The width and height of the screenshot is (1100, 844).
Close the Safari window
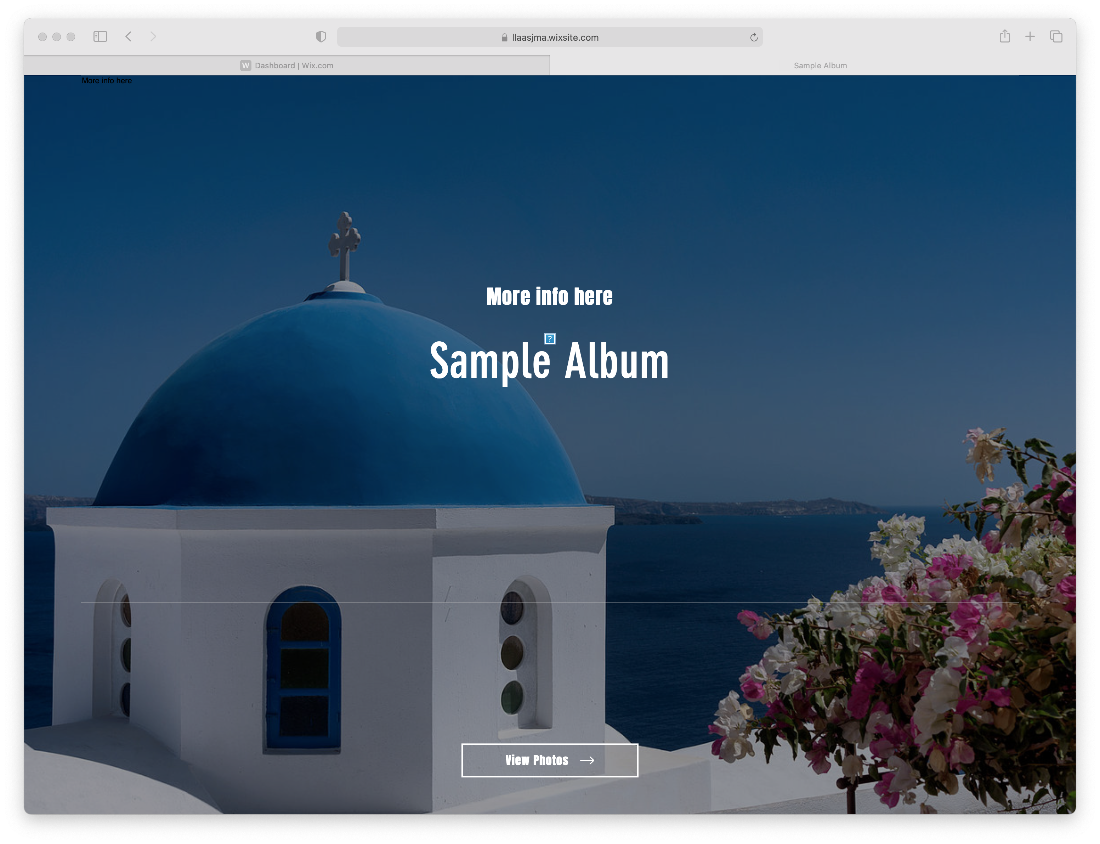(x=43, y=37)
